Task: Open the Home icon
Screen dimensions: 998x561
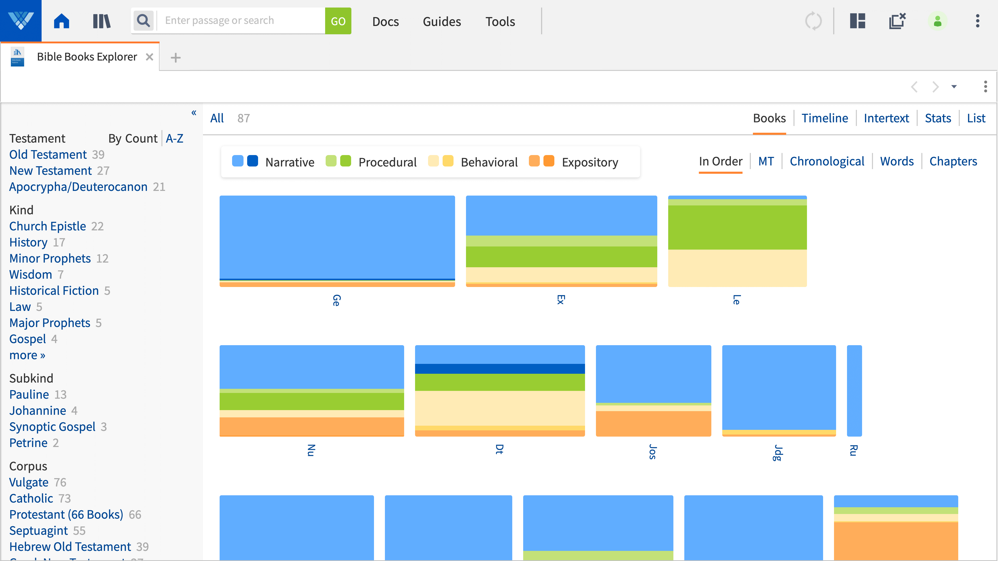Action: [61, 21]
